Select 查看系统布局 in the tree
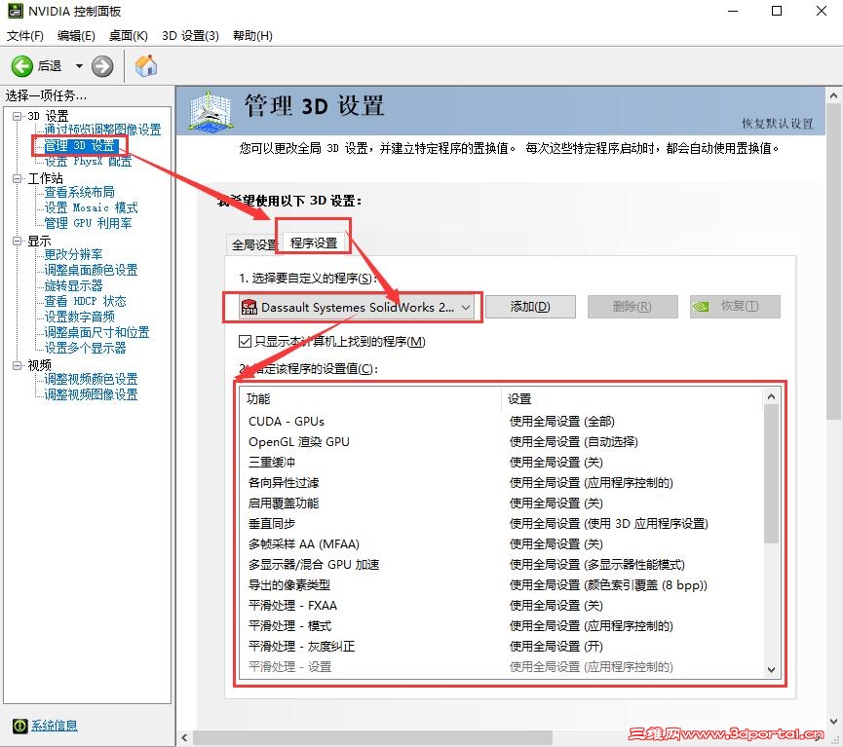The height and width of the screenshot is (747, 843). 80,193
